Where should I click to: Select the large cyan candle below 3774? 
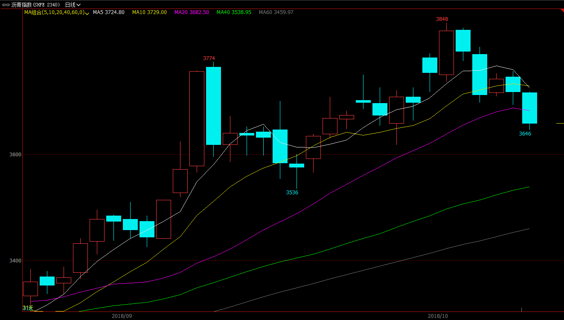[x=213, y=106]
